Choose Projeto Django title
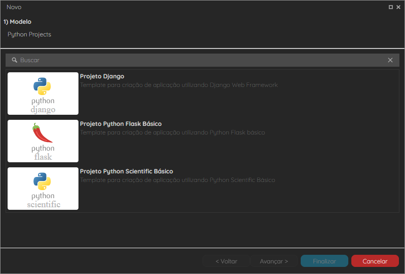The image size is (405, 274). click(x=102, y=76)
